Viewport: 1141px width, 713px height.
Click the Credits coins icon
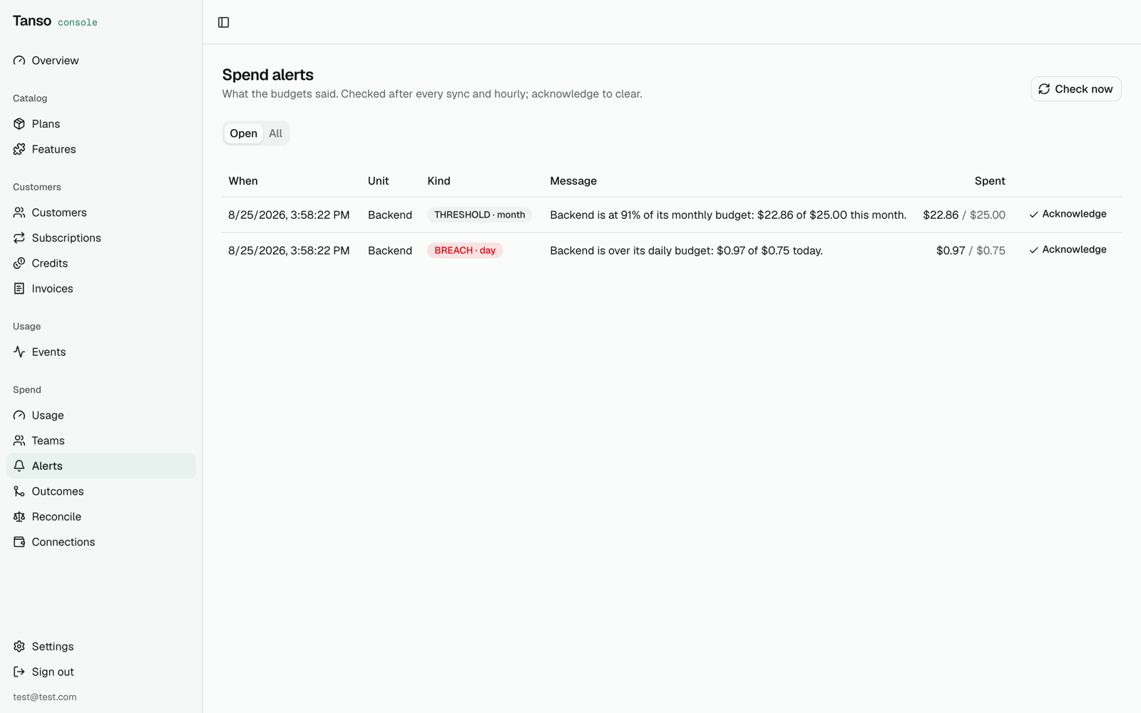(x=19, y=263)
